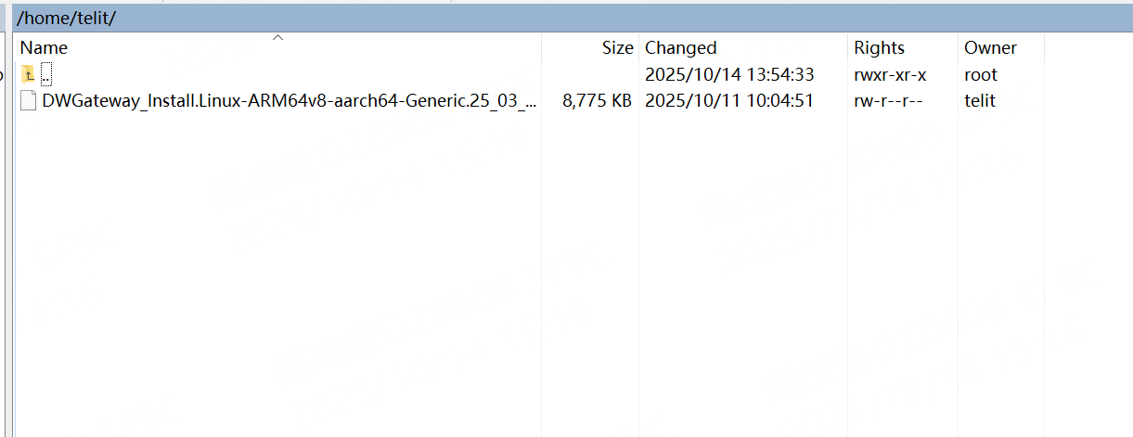1133x437 pixels.
Task: Sort files by Name column header
Action: pyautogui.click(x=44, y=48)
